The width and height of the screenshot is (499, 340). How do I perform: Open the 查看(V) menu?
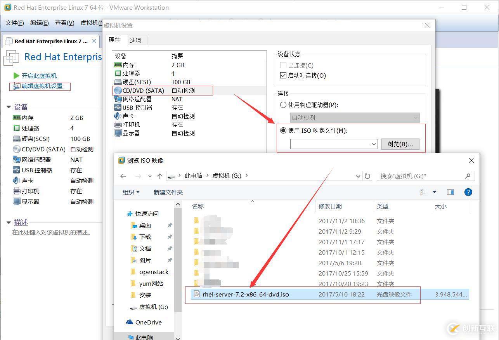pyautogui.click(x=65, y=23)
